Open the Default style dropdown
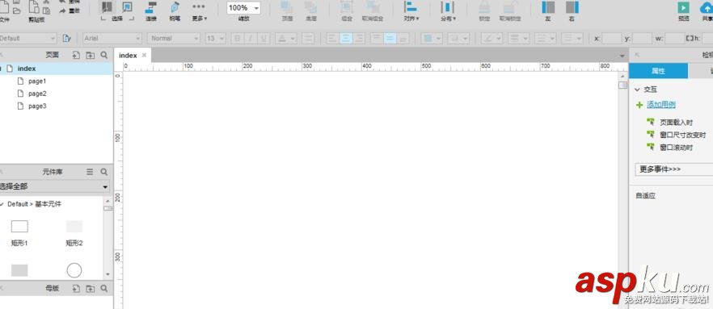This screenshot has height=309, width=713. (x=27, y=39)
